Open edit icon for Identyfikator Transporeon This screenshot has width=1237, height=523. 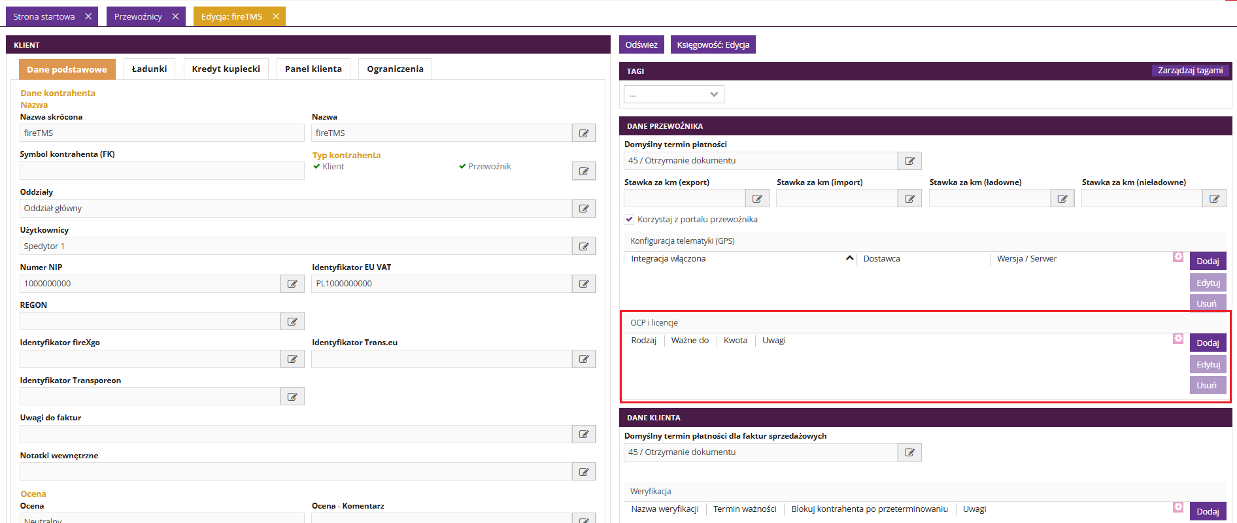click(x=292, y=396)
